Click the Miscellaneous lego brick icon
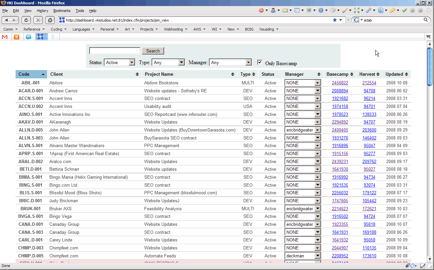The height and width of the screenshot is (270, 434). [x=333, y=11]
